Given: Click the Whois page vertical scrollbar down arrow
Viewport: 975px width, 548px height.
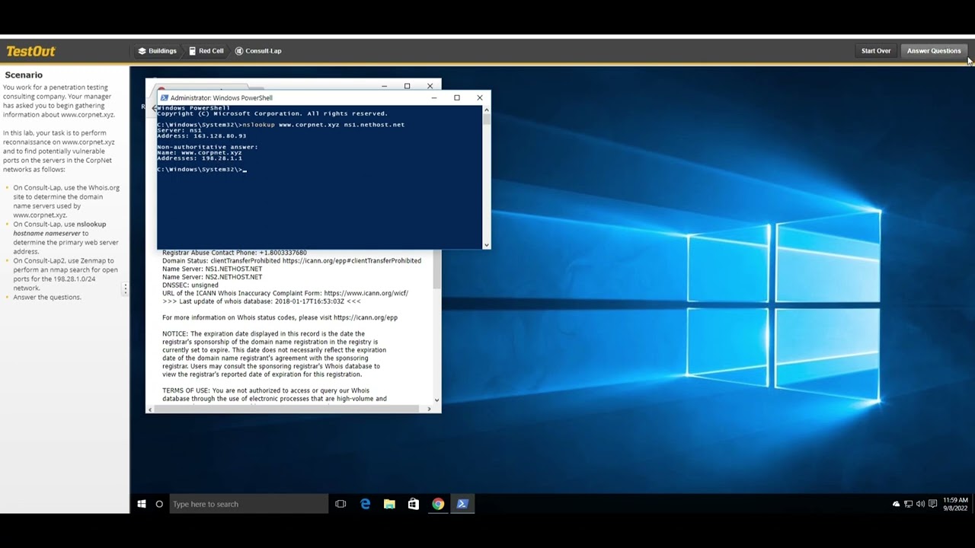Looking at the screenshot, I should point(437,400).
